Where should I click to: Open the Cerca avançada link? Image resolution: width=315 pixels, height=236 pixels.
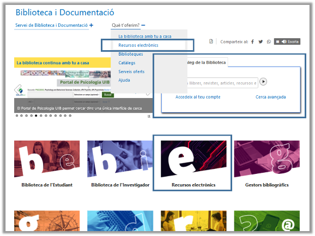coord(271,97)
